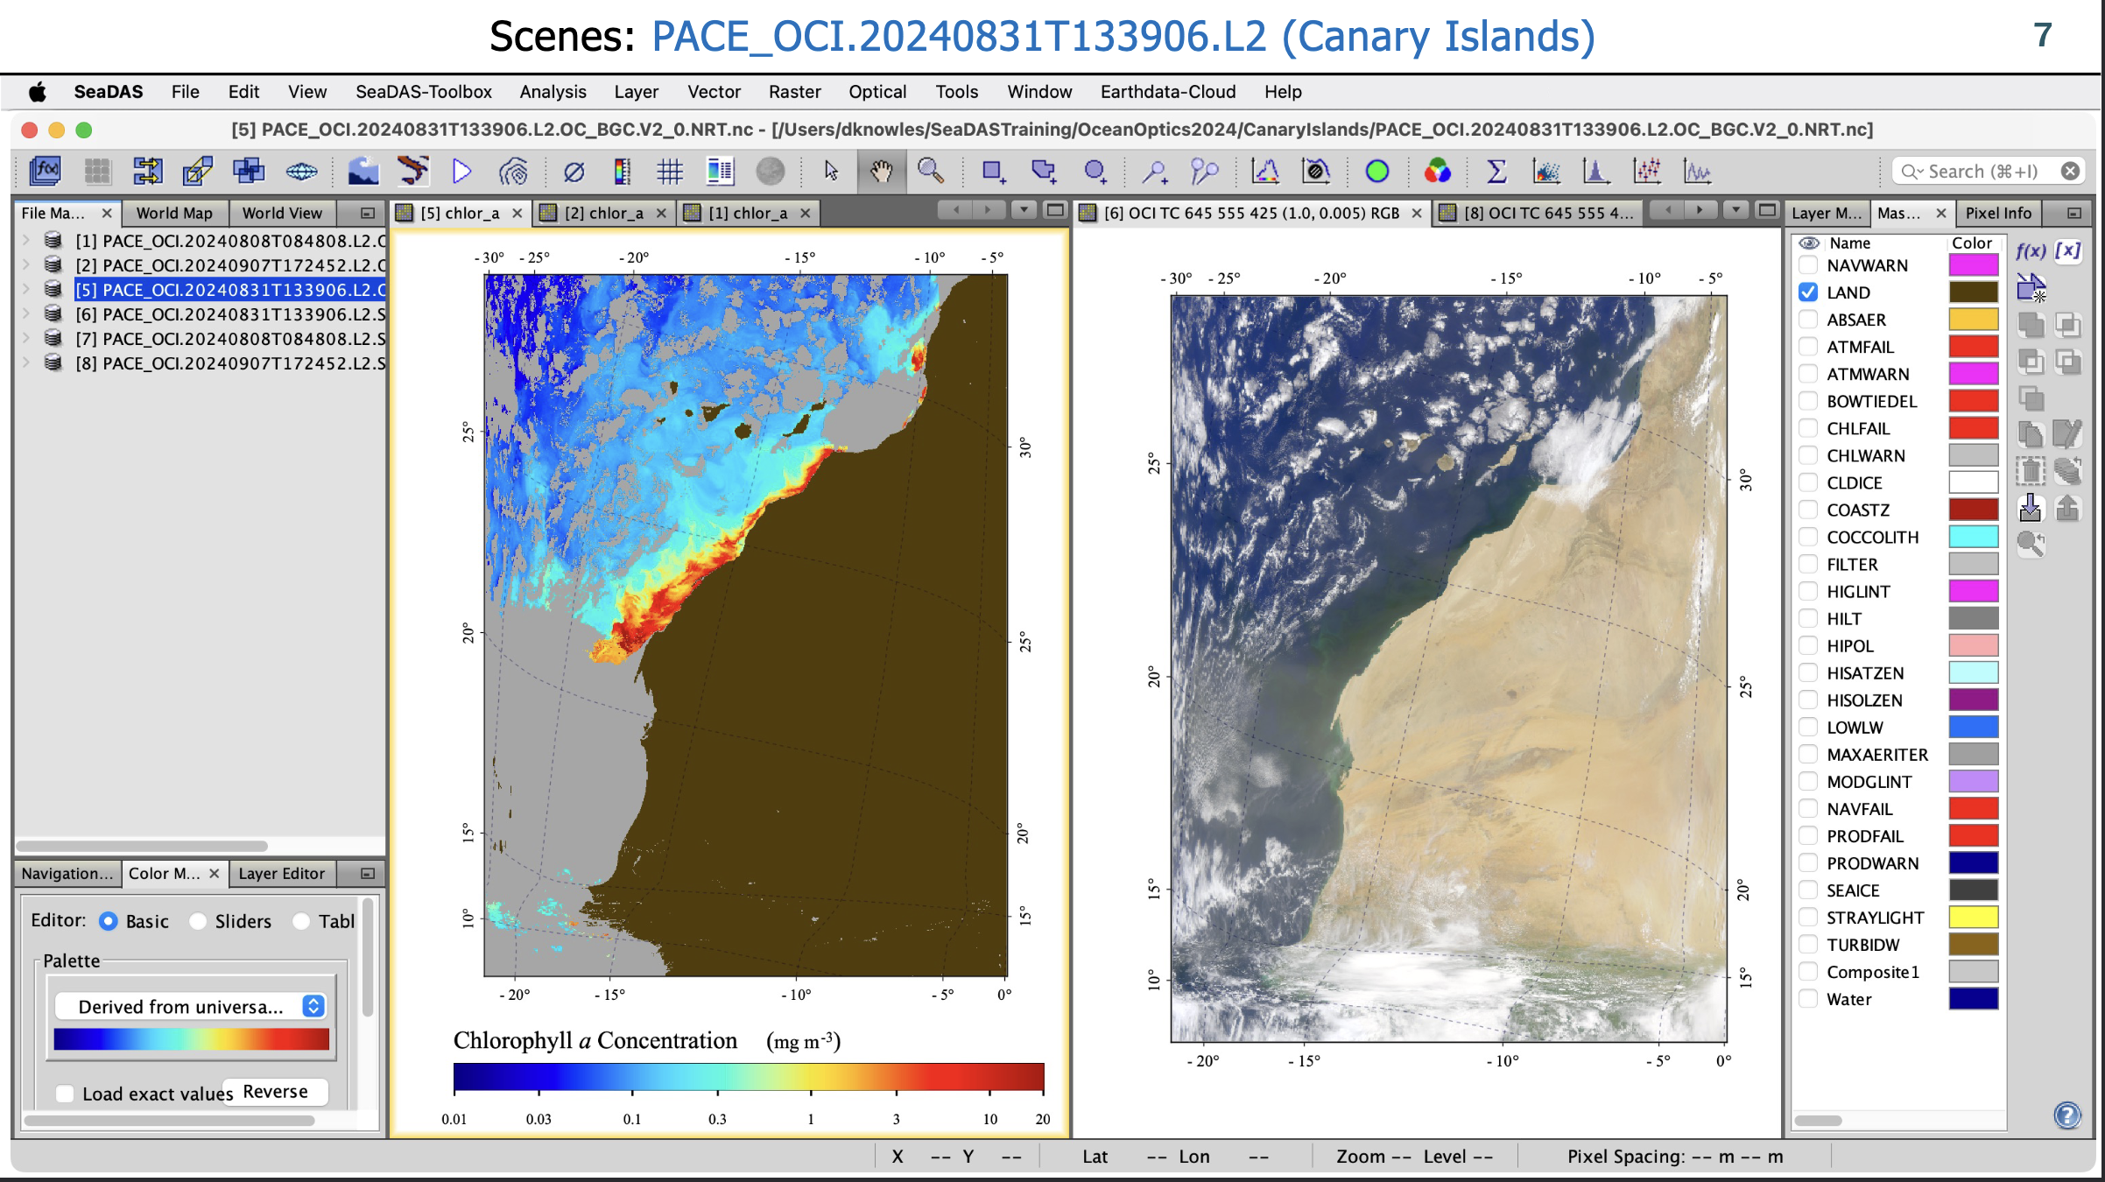Open the scatter plot tool
The width and height of the screenshot is (2105, 1182).
(1546, 172)
